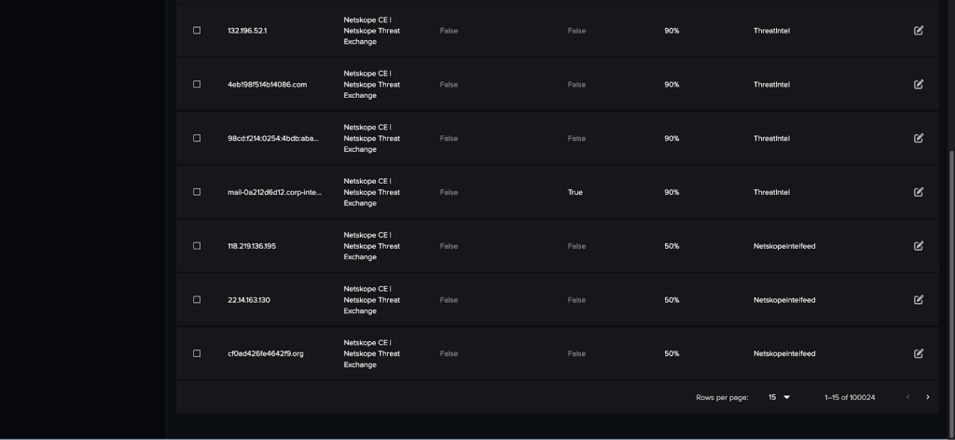Go to previous page of results

coord(907,397)
